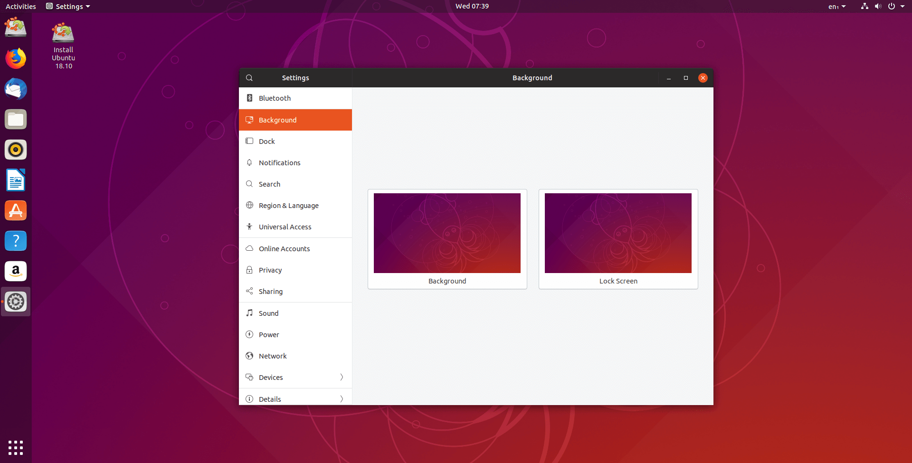Click the cloud icon for Online Accounts
This screenshot has width=912, height=463.
[249, 248]
